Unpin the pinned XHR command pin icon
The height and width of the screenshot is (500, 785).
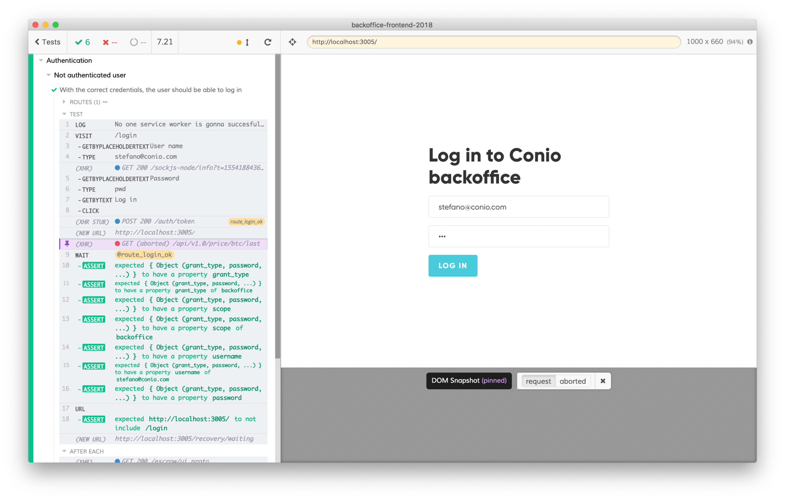tap(67, 244)
